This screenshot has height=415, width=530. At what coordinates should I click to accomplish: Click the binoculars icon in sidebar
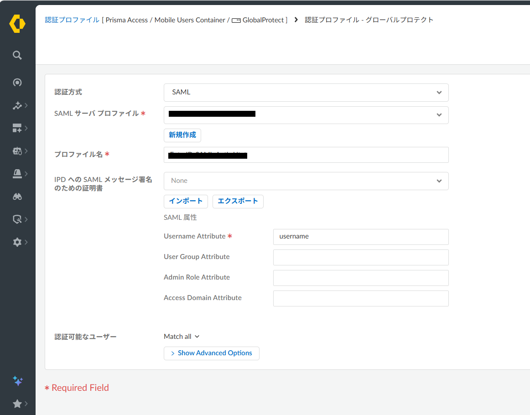tap(17, 197)
